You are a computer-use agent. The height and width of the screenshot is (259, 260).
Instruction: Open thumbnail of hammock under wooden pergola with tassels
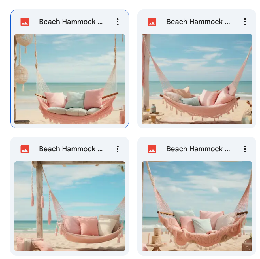tap(70, 206)
